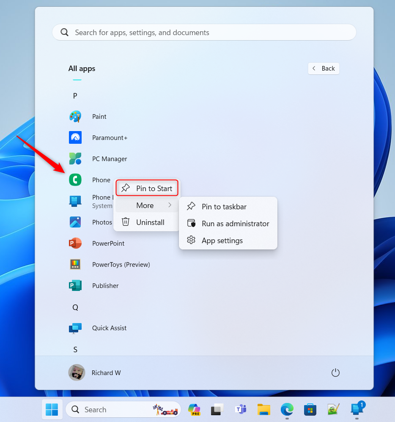Screen dimensions: 395x422
Task: Click the Photos app label
Action: point(102,222)
